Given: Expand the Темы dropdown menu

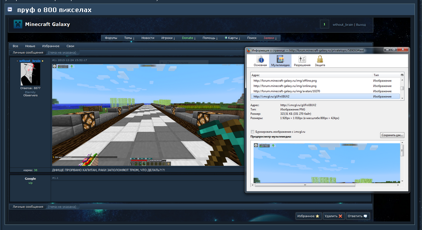Looking at the screenshot, I should (x=129, y=38).
